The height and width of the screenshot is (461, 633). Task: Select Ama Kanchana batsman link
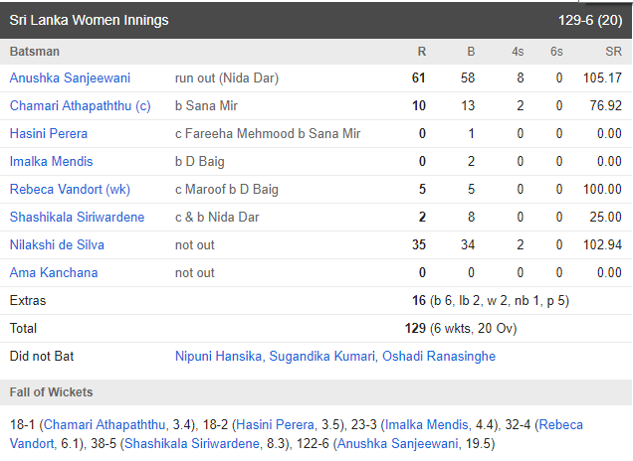tap(54, 272)
